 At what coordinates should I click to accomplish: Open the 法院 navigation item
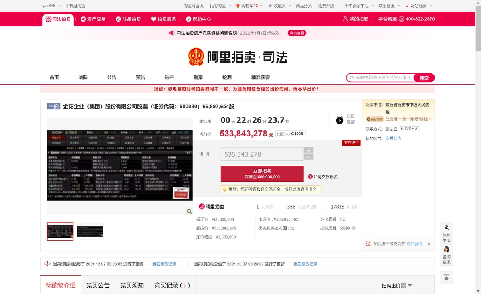click(83, 77)
